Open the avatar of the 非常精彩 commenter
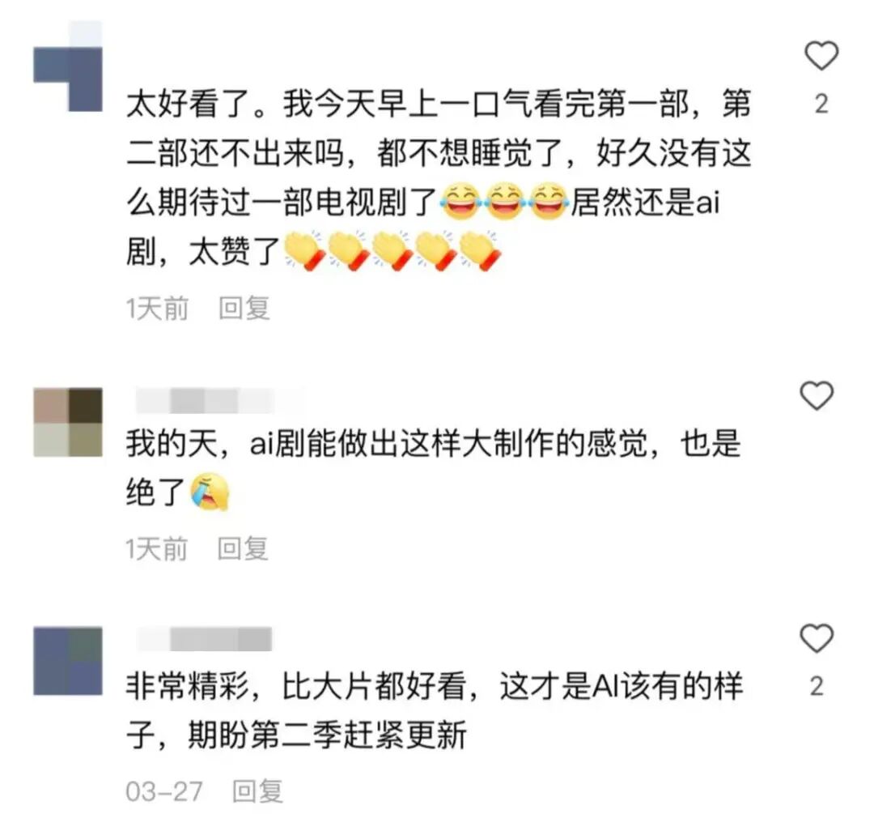Viewport: 874px width, 814px height. (x=68, y=661)
